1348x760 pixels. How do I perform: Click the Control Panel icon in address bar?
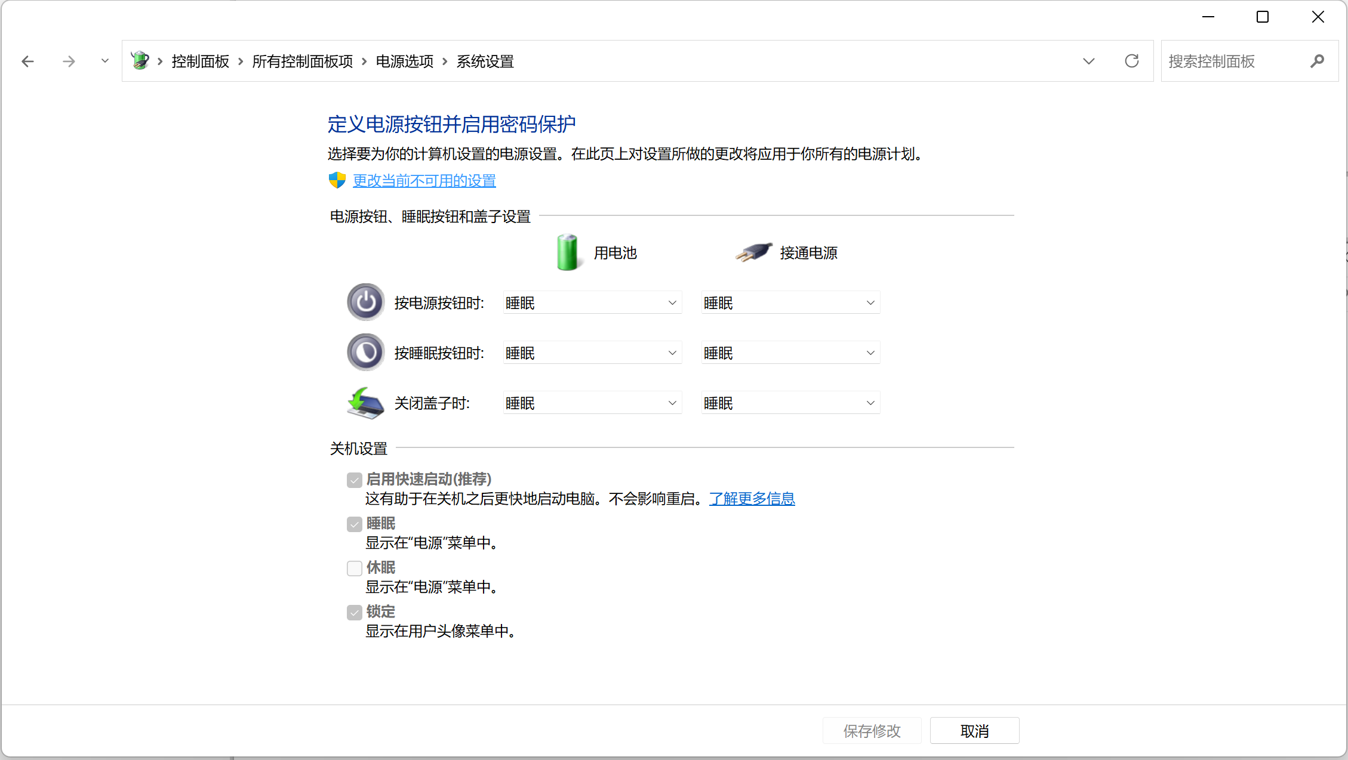[140, 61]
